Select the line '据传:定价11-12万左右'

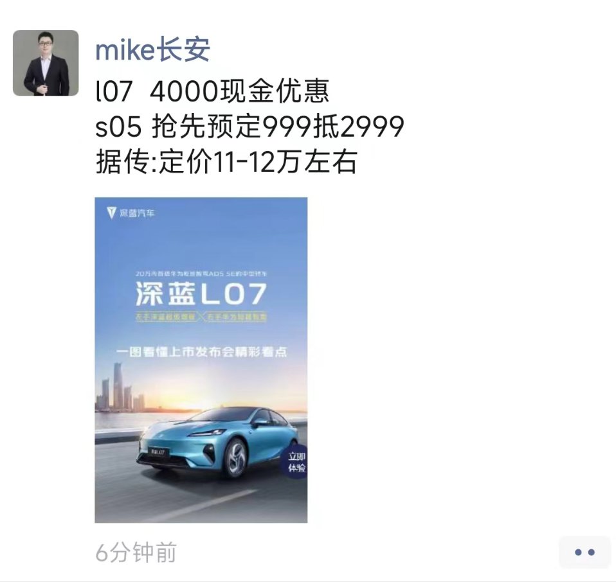point(226,161)
